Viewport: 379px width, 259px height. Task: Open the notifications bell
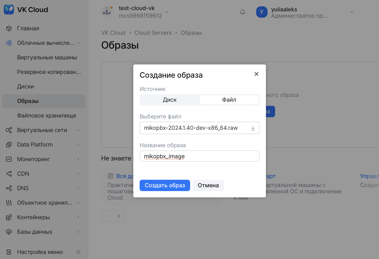(243, 12)
